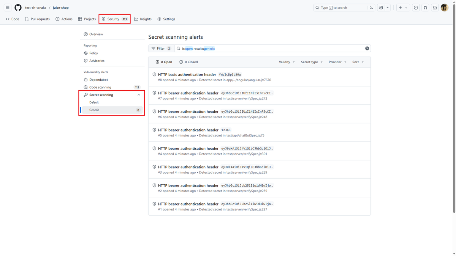This screenshot has width=456, height=256.
Task: Select the Generic secret scanning view
Action: click(112, 110)
